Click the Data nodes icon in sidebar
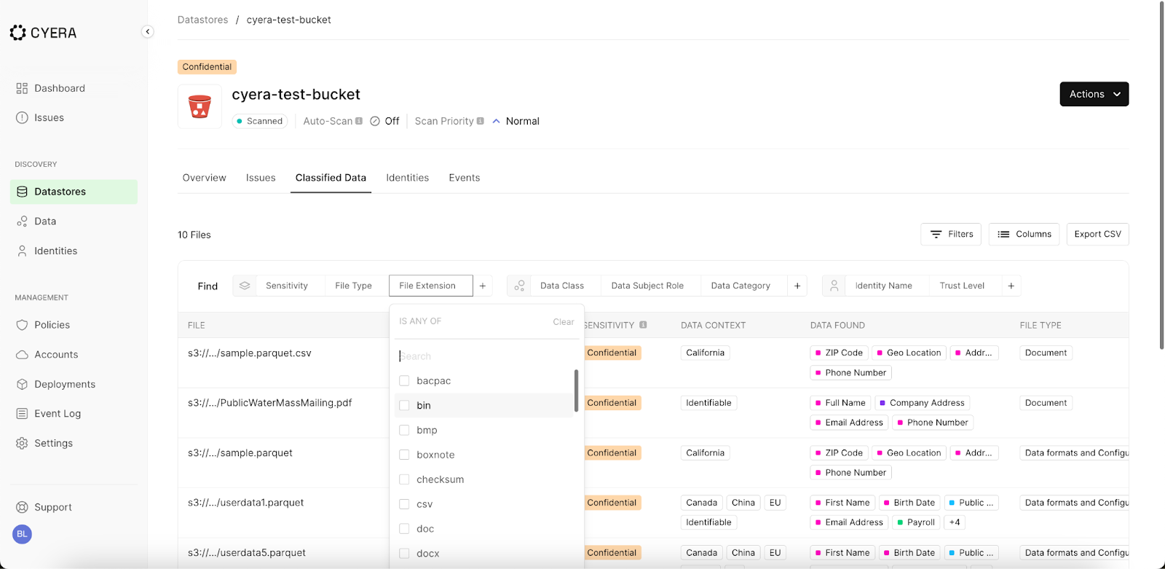The width and height of the screenshot is (1165, 569). click(22, 221)
